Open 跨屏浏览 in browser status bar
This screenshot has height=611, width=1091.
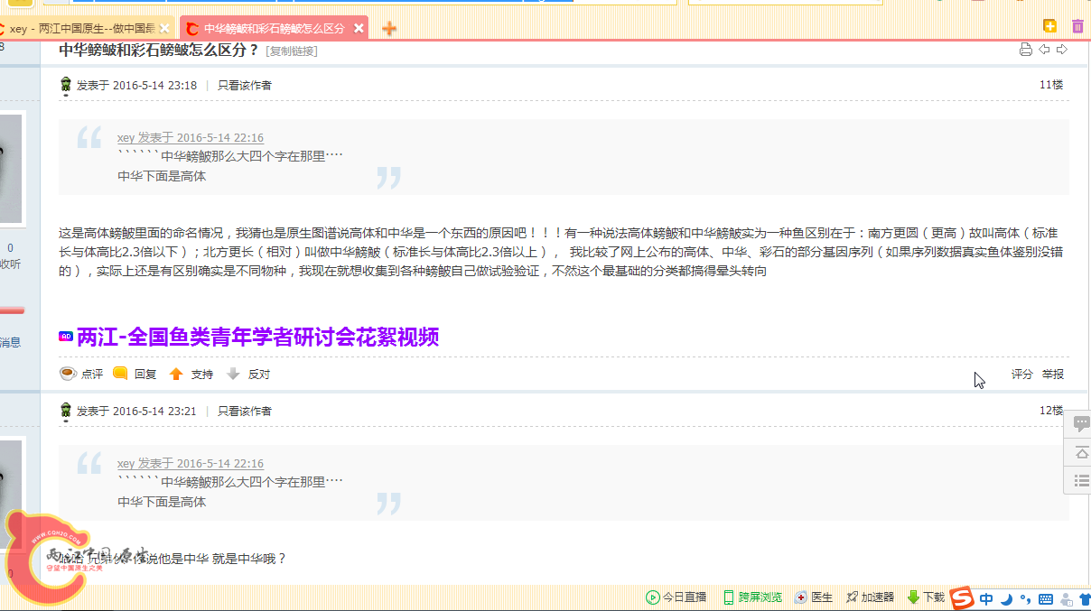click(751, 597)
